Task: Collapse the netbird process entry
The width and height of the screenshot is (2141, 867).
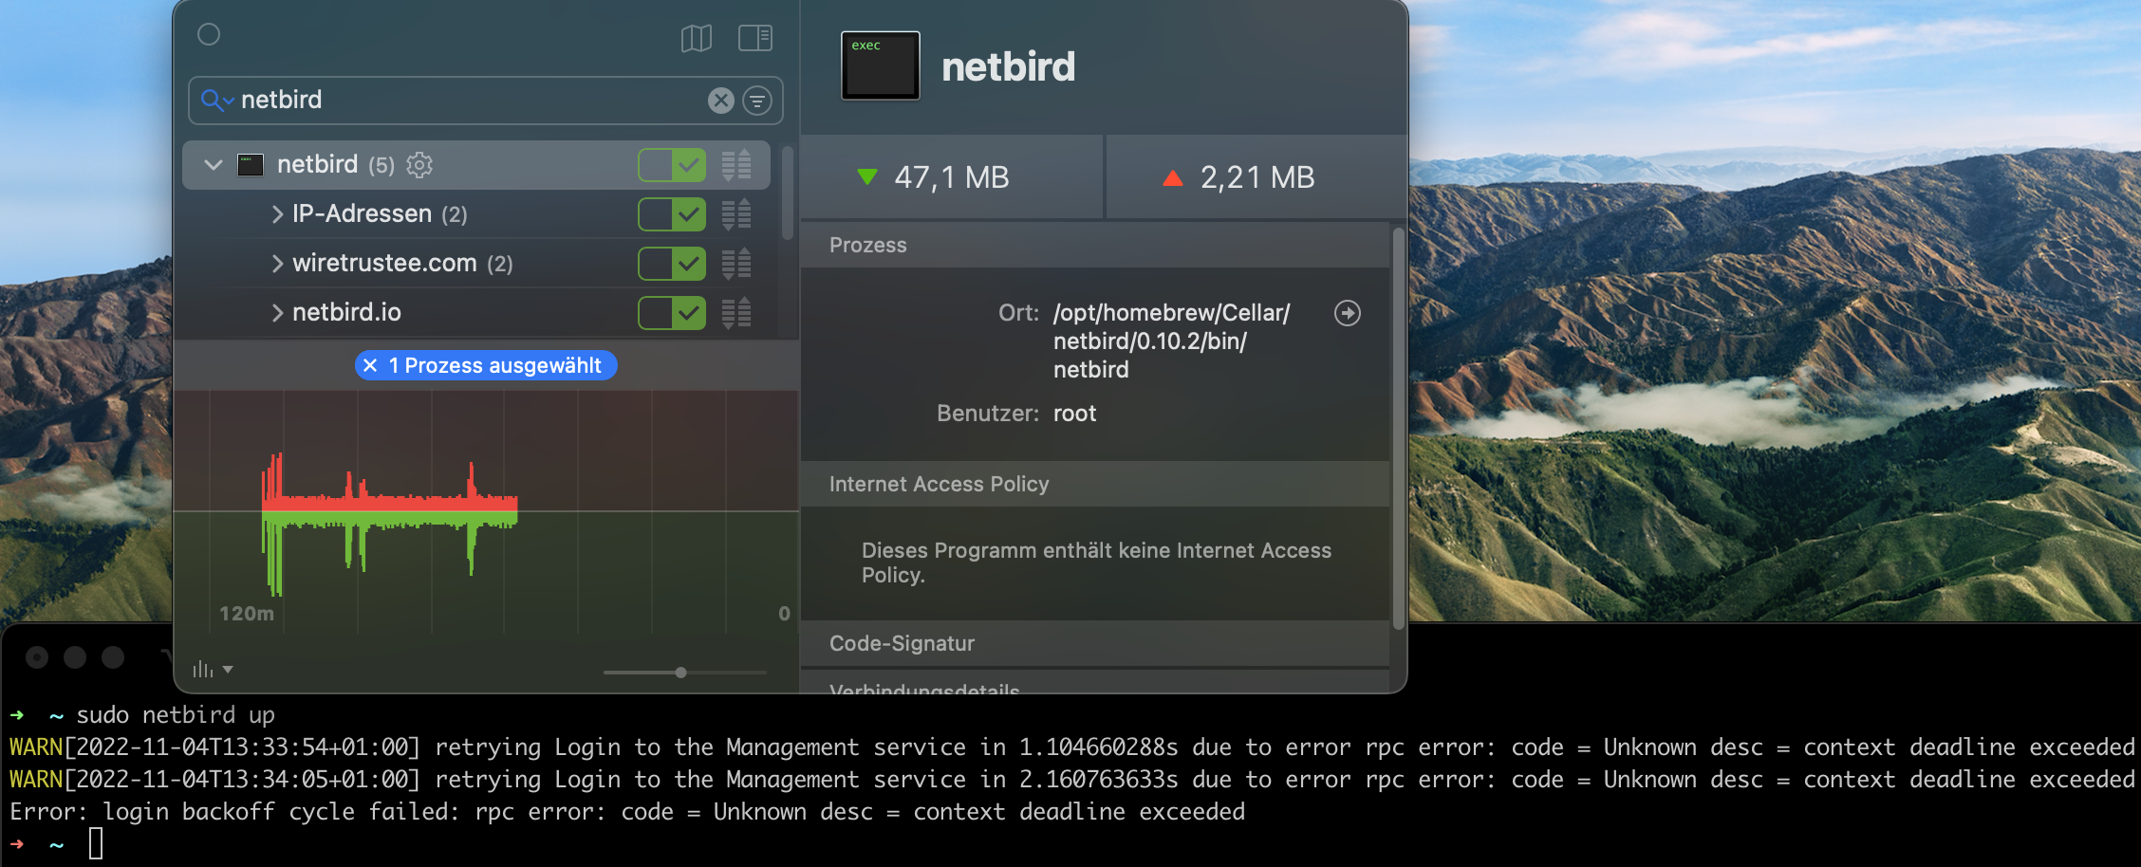Action: (x=213, y=164)
